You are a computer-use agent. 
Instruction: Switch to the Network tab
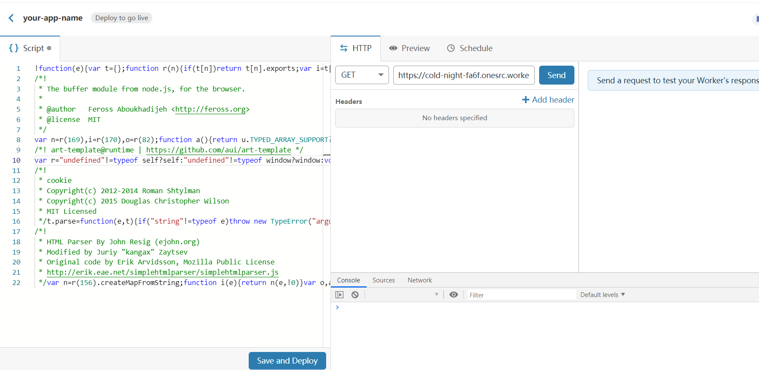click(420, 280)
